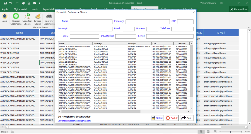Screen dimensions: 251x134
Task: Click the Endereço column header in the listbox
Action: (110, 43)
